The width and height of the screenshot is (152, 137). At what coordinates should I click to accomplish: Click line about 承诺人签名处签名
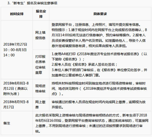84,65
